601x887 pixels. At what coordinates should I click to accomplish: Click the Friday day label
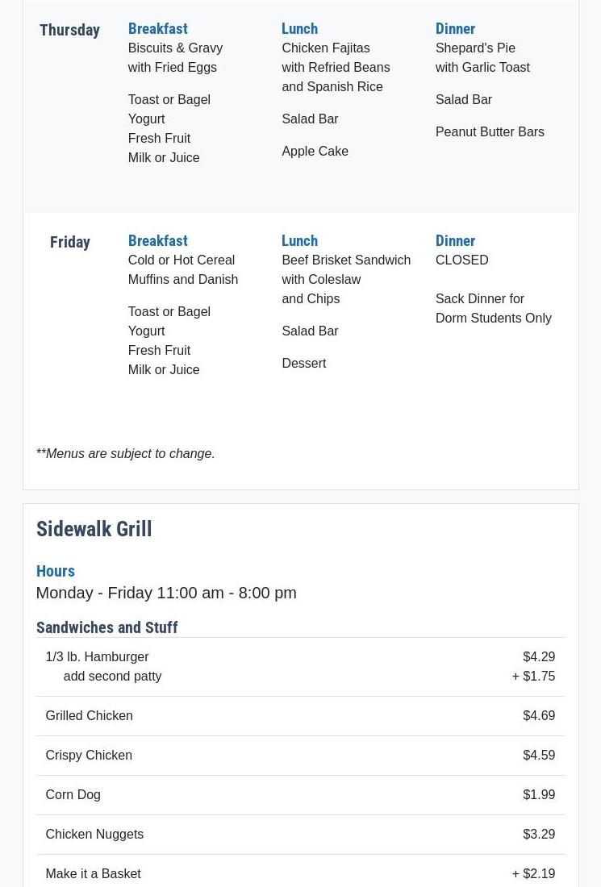(69, 242)
